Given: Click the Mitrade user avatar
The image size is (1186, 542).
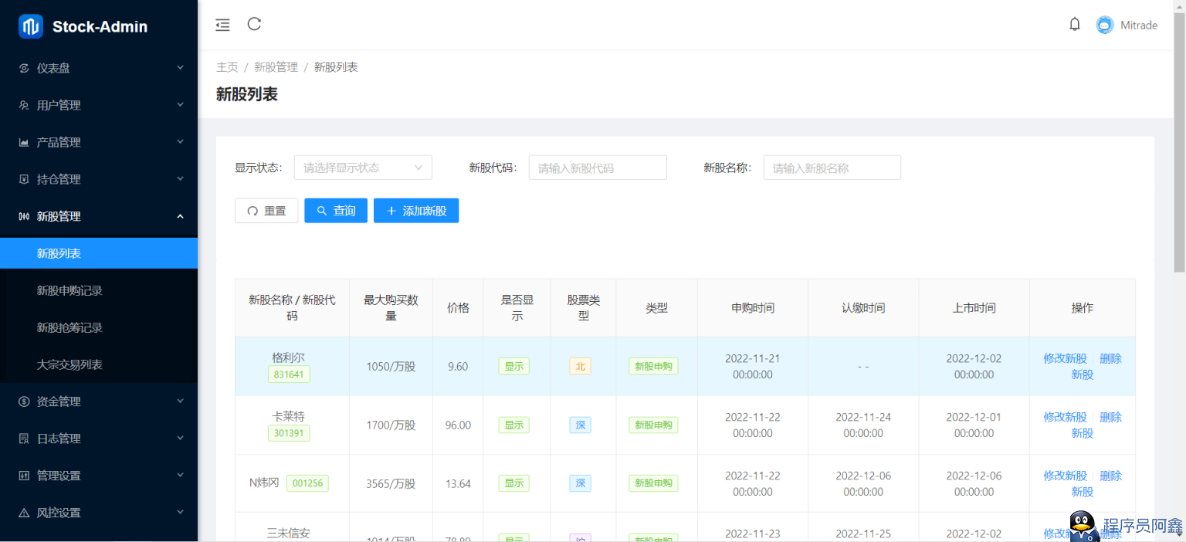Looking at the screenshot, I should point(1105,25).
